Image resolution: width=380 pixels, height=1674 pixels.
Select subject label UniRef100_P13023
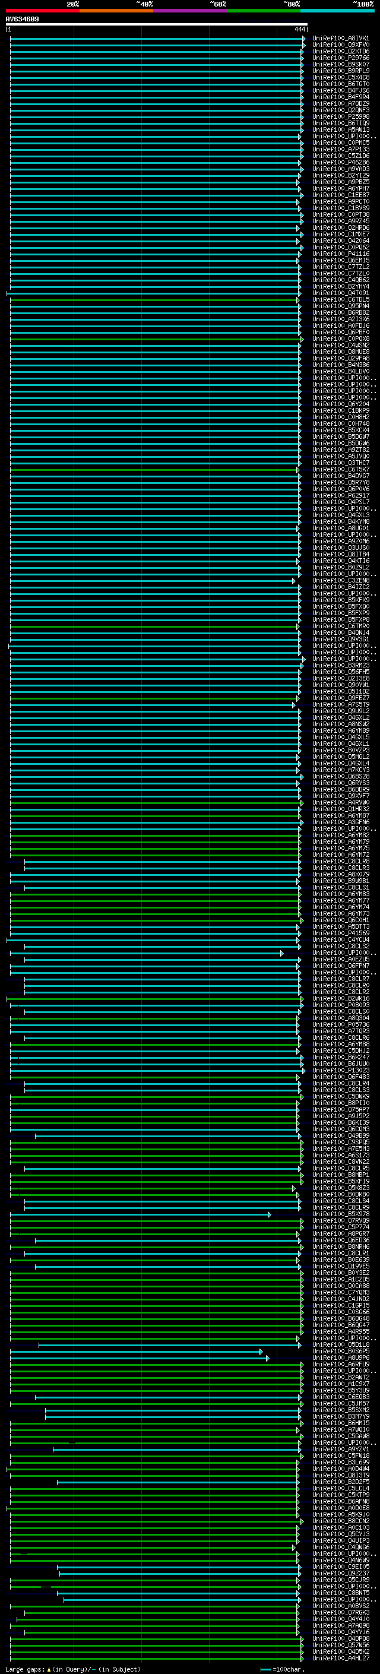tap(340, 1070)
